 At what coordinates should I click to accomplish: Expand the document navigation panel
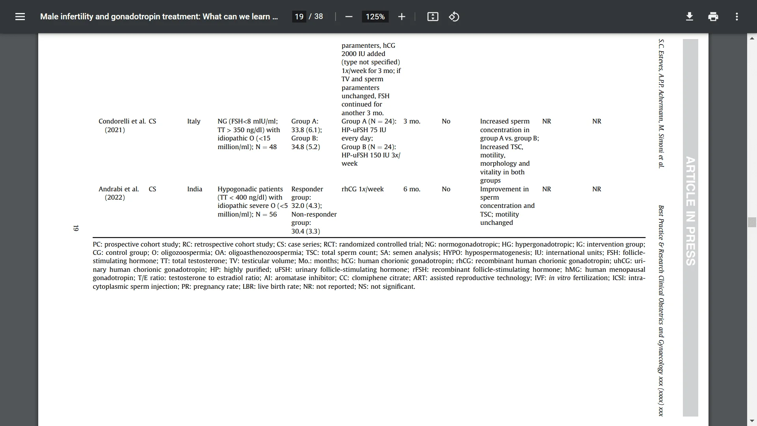point(20,17)
